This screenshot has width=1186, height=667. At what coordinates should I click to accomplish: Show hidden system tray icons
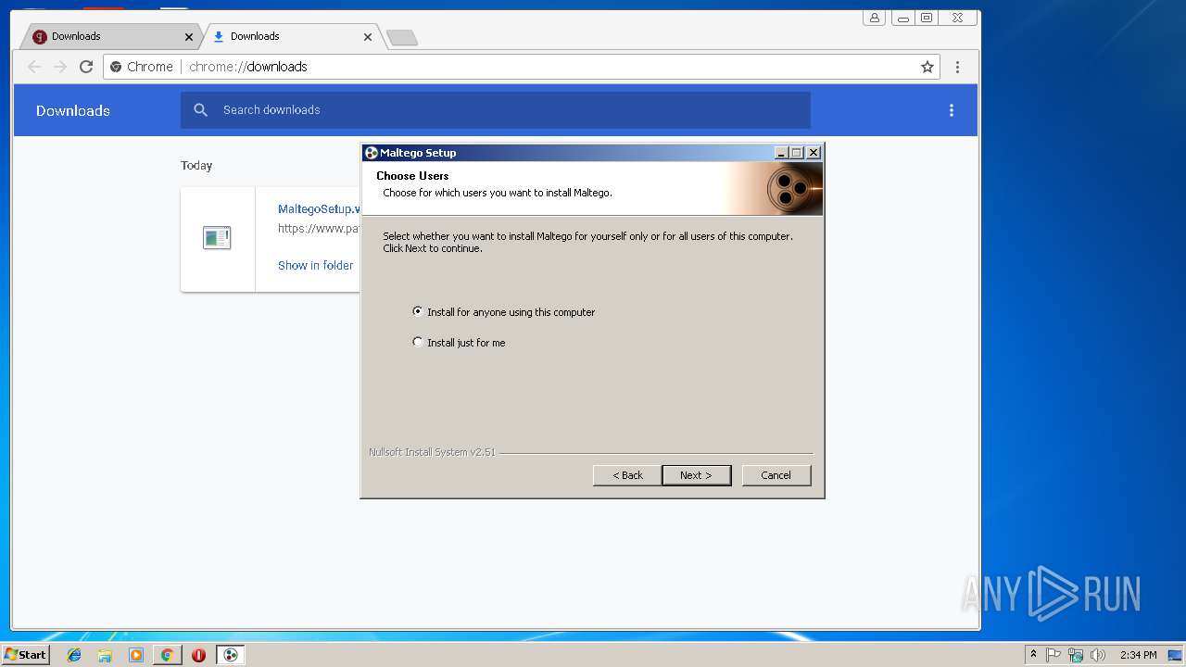(1033, 654)
